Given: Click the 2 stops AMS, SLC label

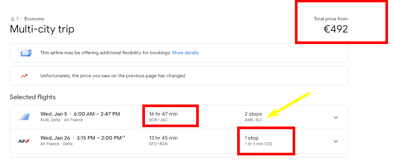Looking at the screenshot, I should (254, 117).
